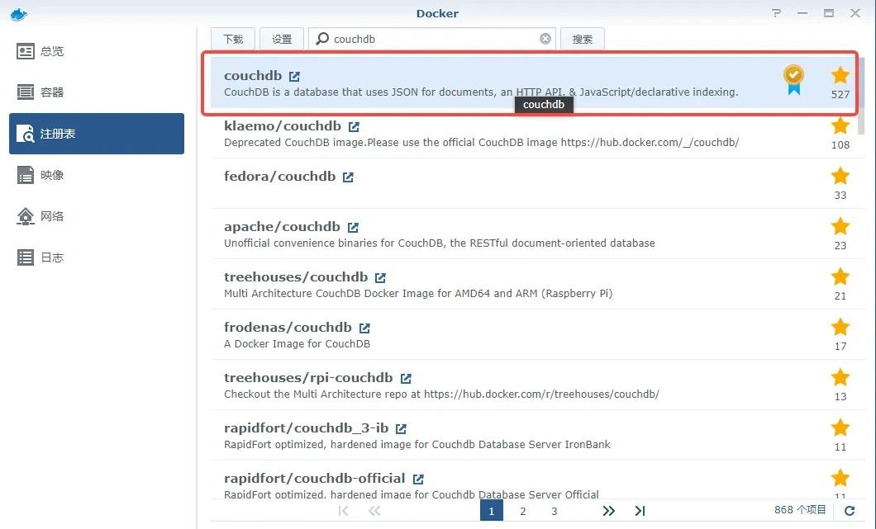Click the star icon for apache/couchdb
The image size is (876, 529).
(840, 226)
